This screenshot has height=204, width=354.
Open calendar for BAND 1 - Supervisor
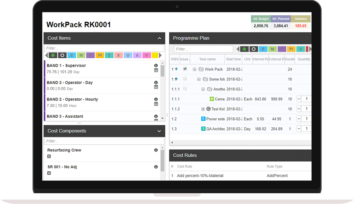(156, 70)
